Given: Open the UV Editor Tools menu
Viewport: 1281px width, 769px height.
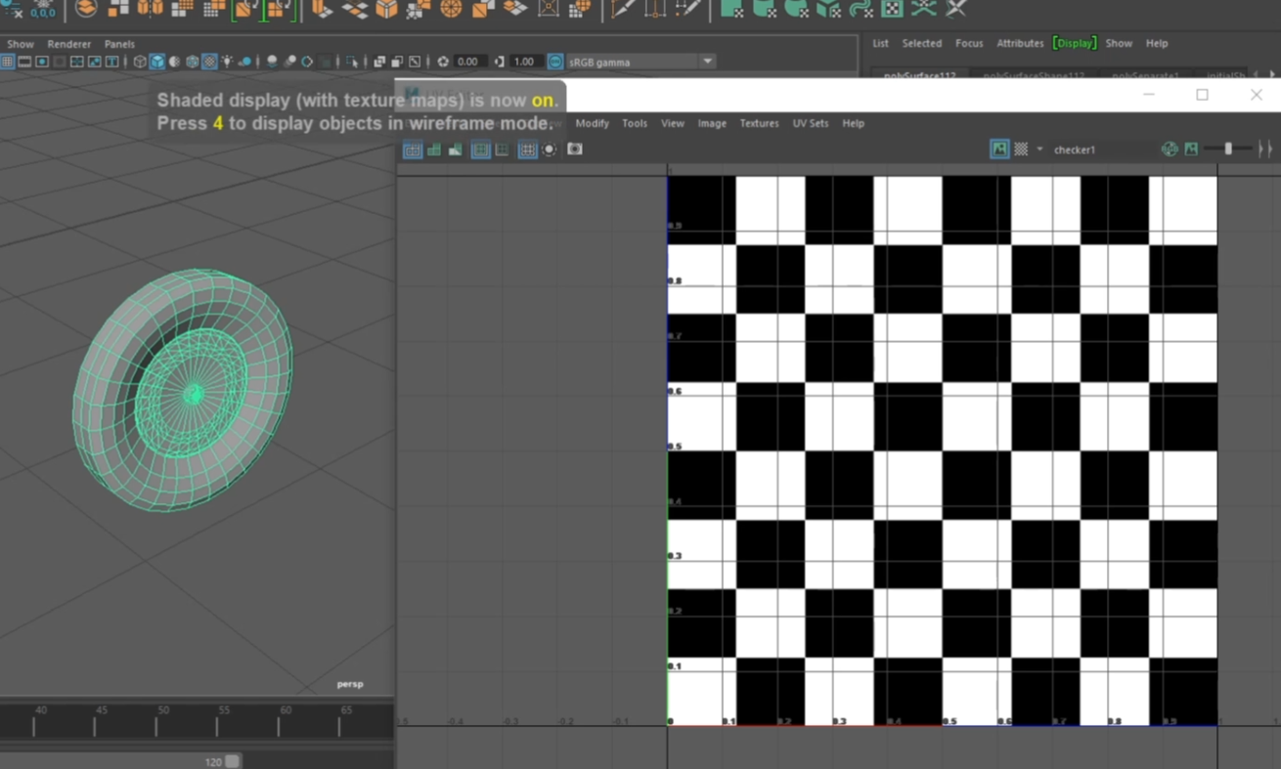Looking at the screenshot, I should (635, 123).
